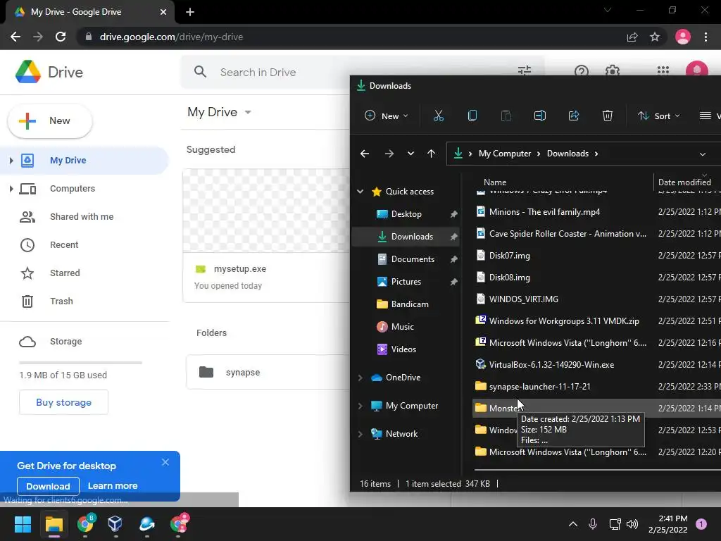This screenshot has width=721, height=541.
Task: Reload the Chrome page
Action: (61, 37)
